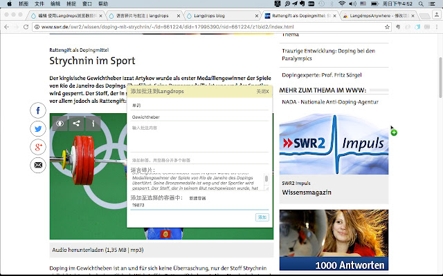Close the 'Rattengift als Dopingmittel' tab

tap(334, 16)
